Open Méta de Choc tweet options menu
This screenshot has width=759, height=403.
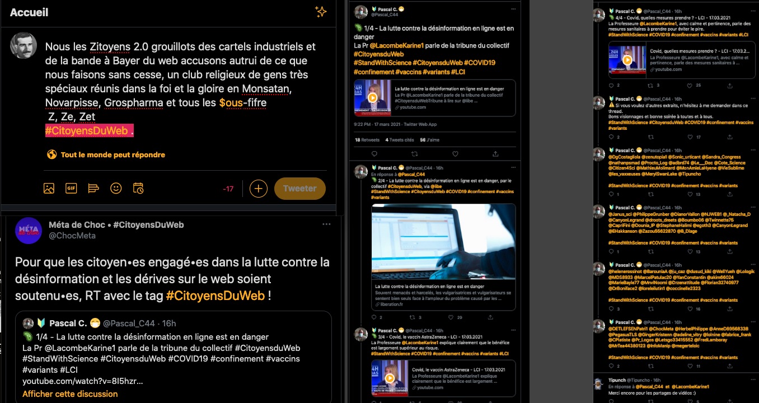pyautogui.click(x=326, y=224)
